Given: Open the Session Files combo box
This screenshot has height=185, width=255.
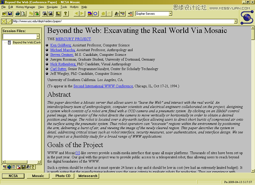Looking at the screenshot, I should tap(38, 36).
